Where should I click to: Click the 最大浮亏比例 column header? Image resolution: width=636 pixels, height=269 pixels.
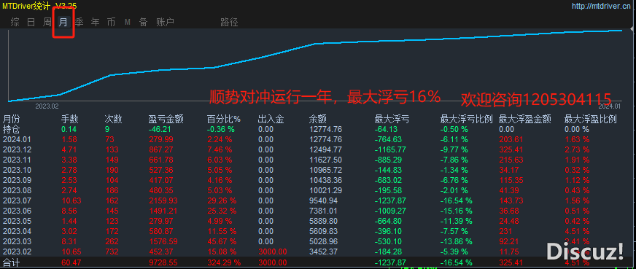[467, 119]
